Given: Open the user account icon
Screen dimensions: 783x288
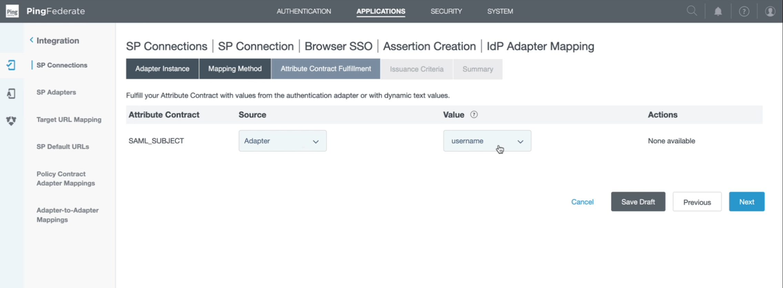Looking at the screenshot, I should pyautogui.click(x=770, y=11).
